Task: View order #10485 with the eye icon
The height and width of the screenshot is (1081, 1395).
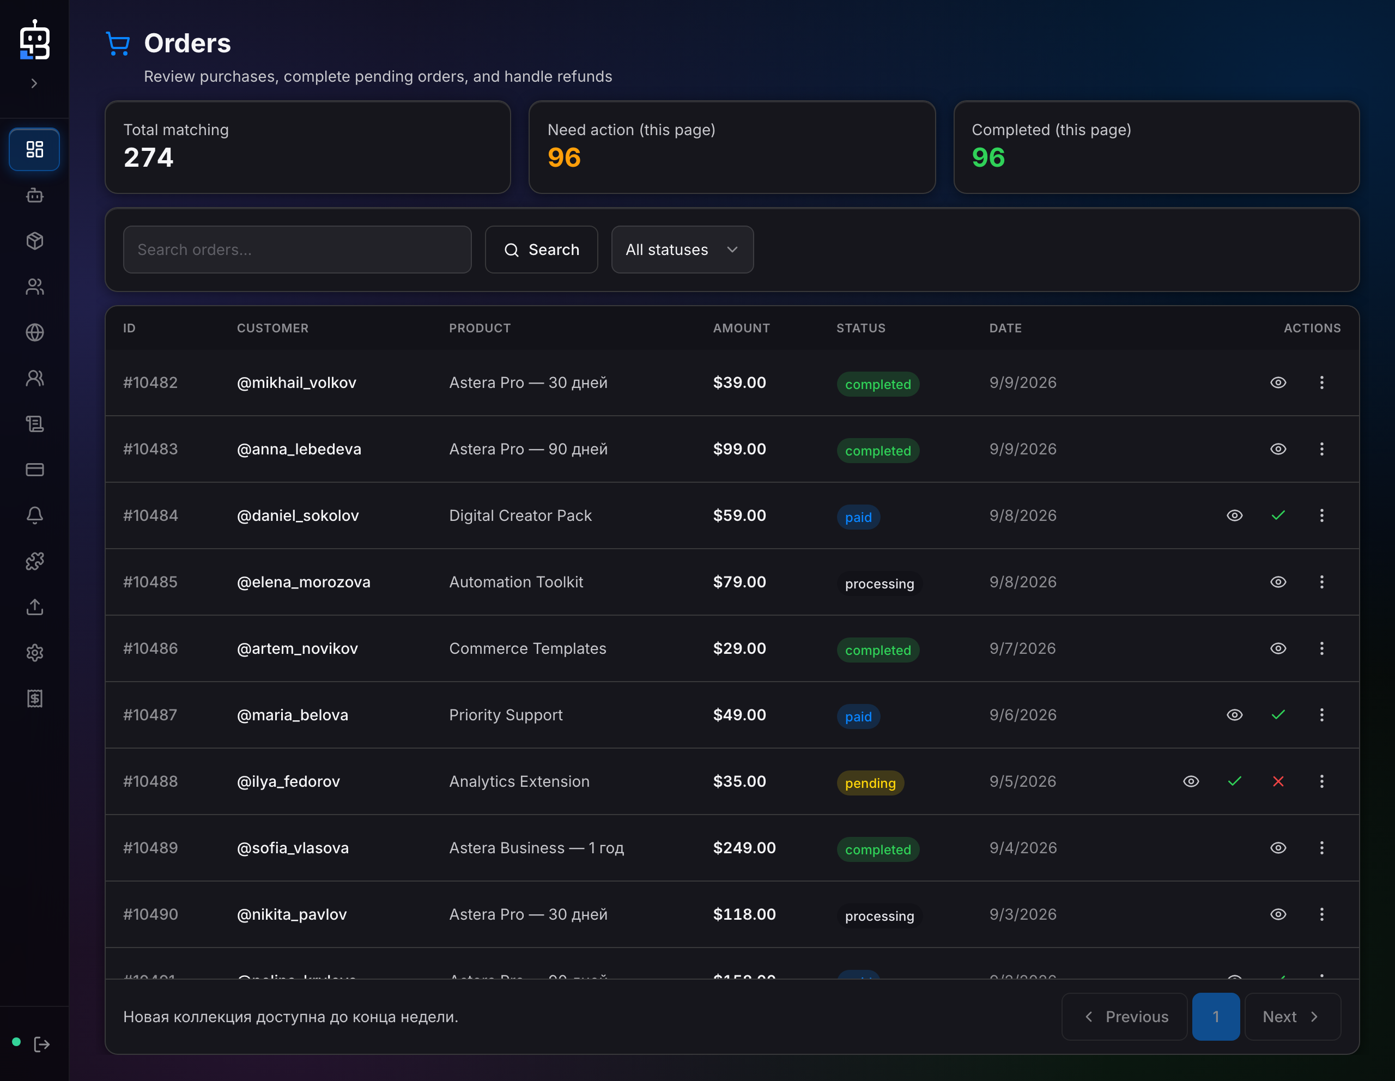Action: click(x=1278, y=582)
